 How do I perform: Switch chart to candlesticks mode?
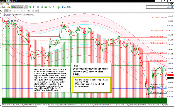pyautogui.click(x=30, y=7)
